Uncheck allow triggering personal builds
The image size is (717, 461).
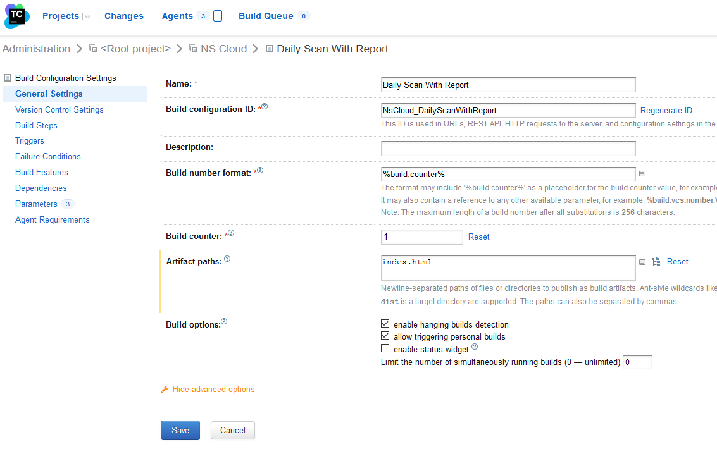[385, 336]
